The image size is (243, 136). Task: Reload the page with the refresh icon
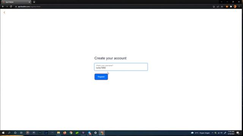[x=11, y=7]
